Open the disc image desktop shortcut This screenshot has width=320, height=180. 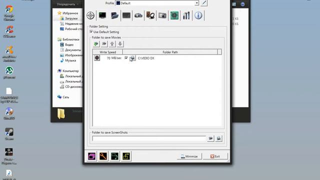point(9,113)
